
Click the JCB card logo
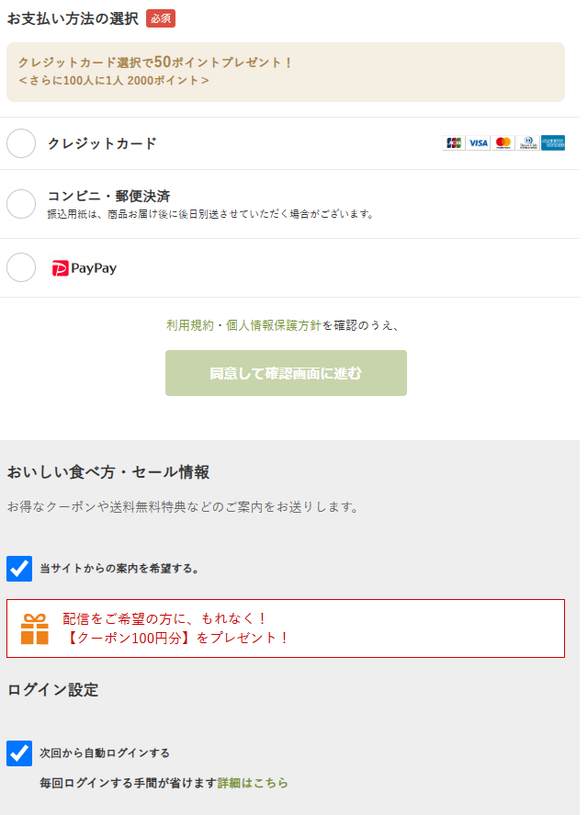(454, 142)
